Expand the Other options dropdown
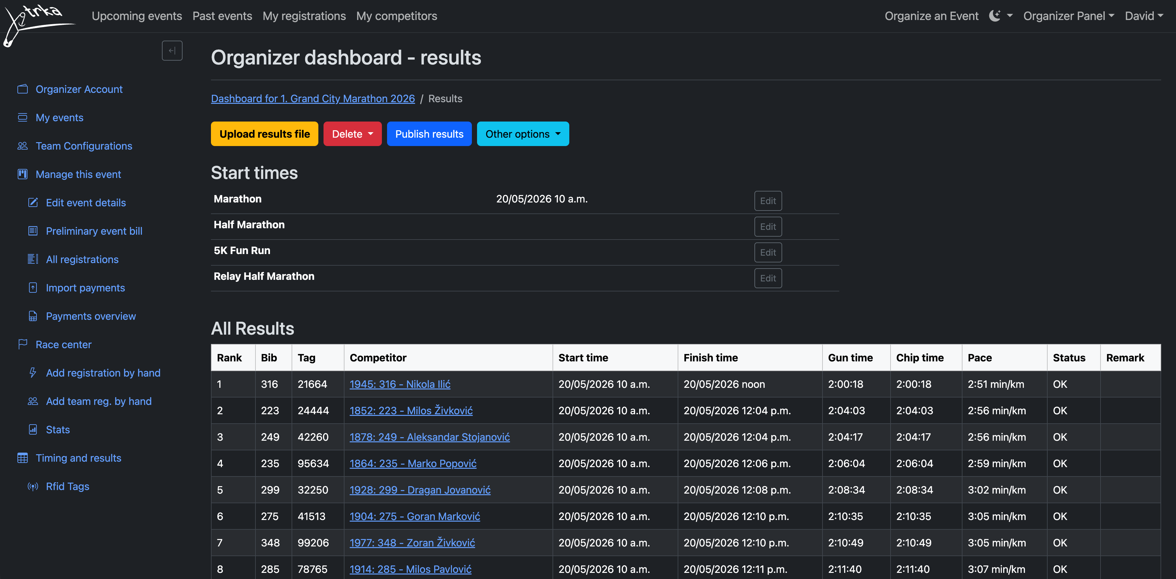This screenshot has height=579, width=1176. click(x=523, y=134)
